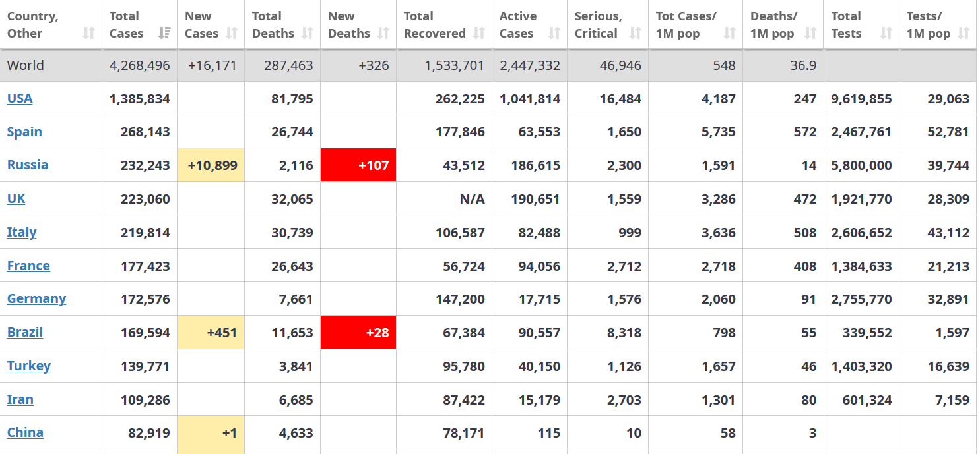Image resolution: width=980 pixels, height=454 pixels.
Task: Sort by Active Cases column arrows
Action: (554, 33)
